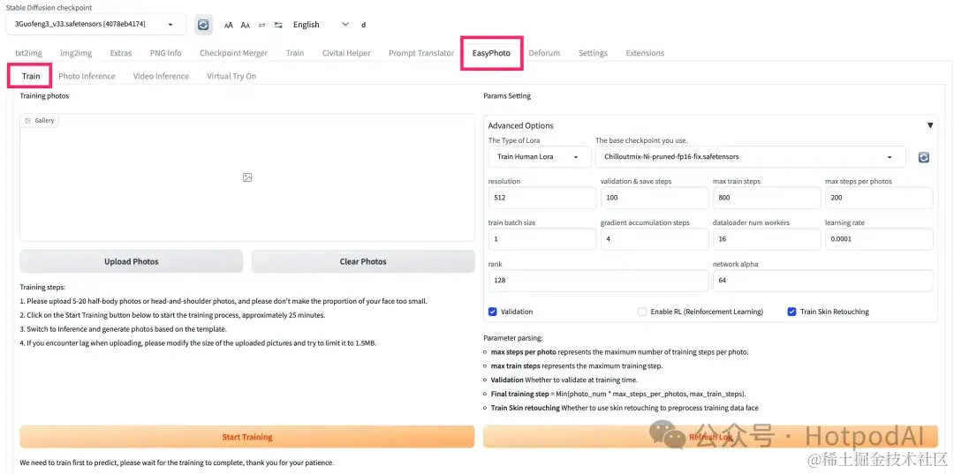Open the base checkpoint dropdown

pyautogui.click(x=750, y=157)
